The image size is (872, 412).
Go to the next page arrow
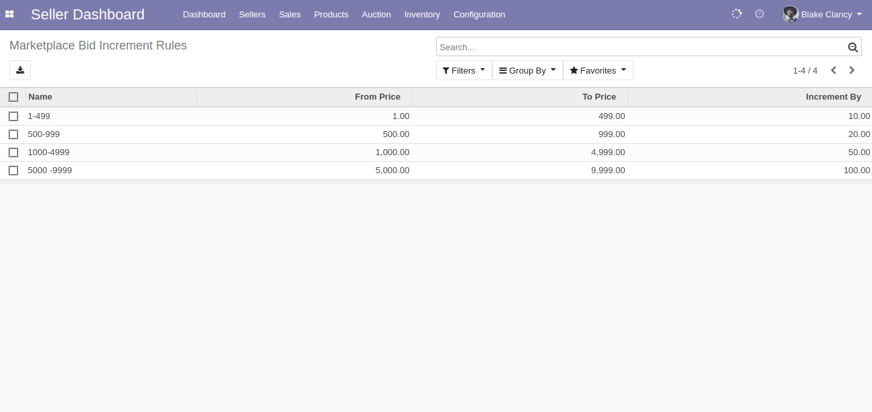point(852,70)
